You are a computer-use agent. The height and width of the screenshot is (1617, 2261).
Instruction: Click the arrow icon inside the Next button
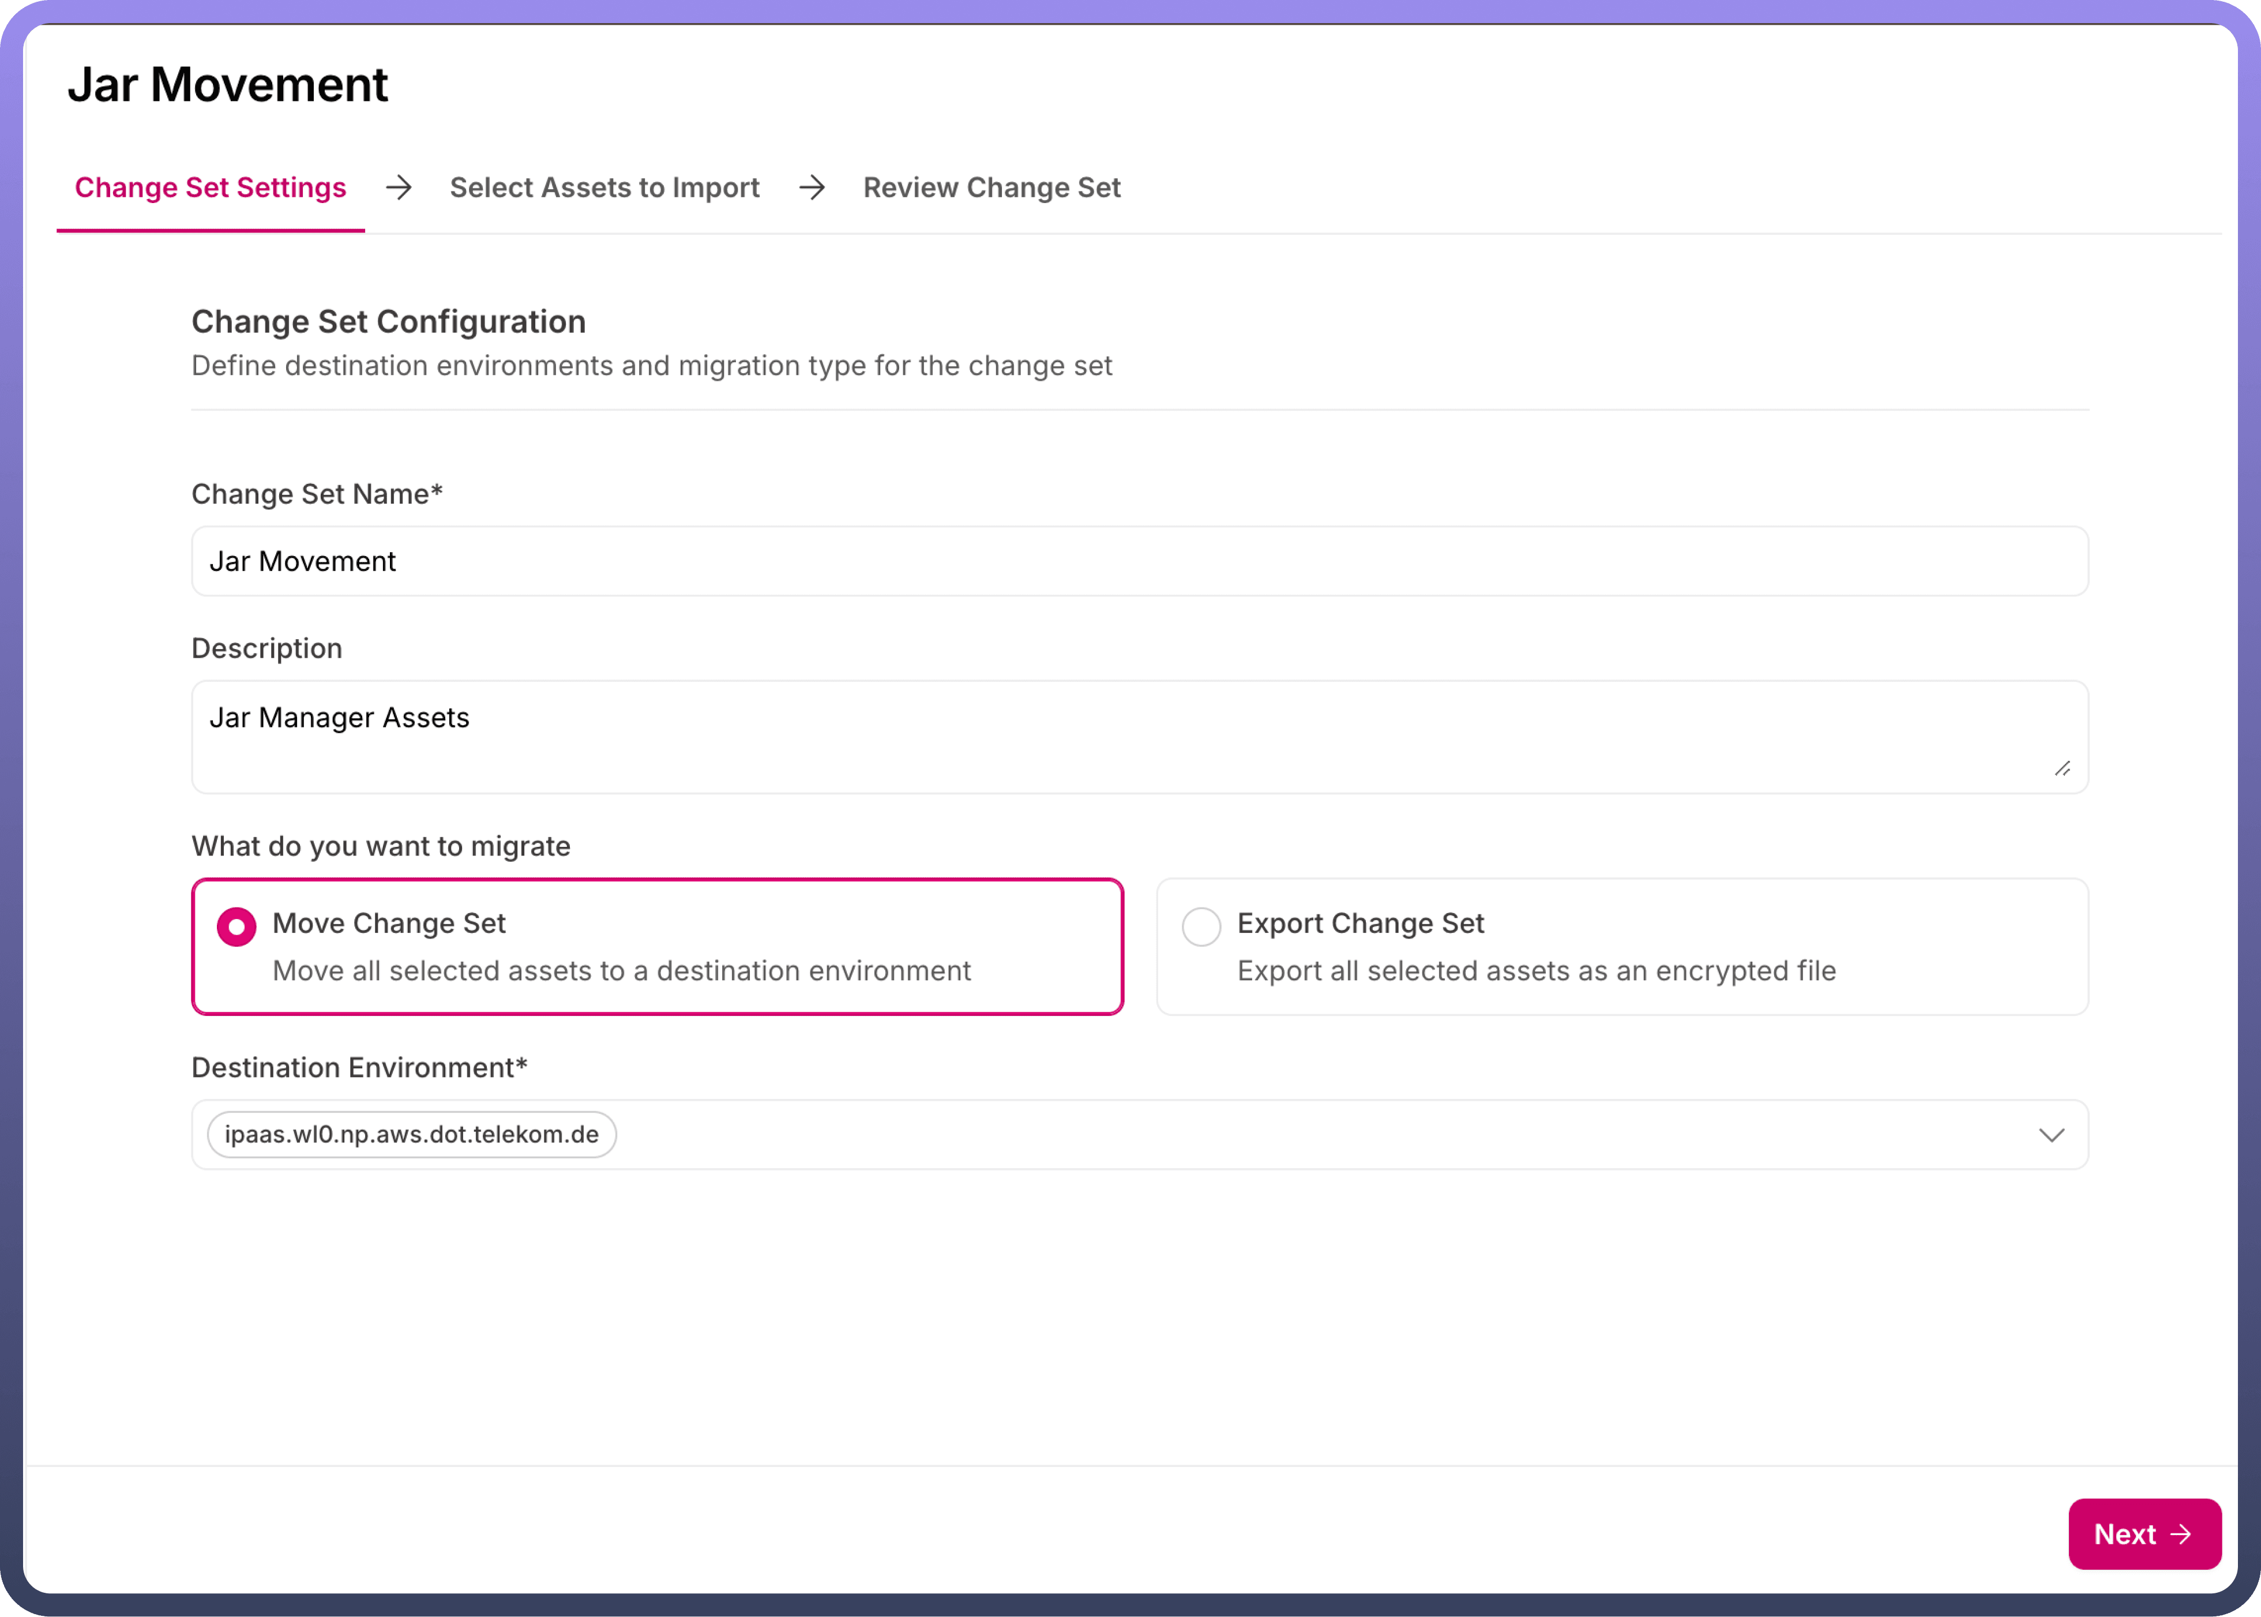pos(2180,1535)
